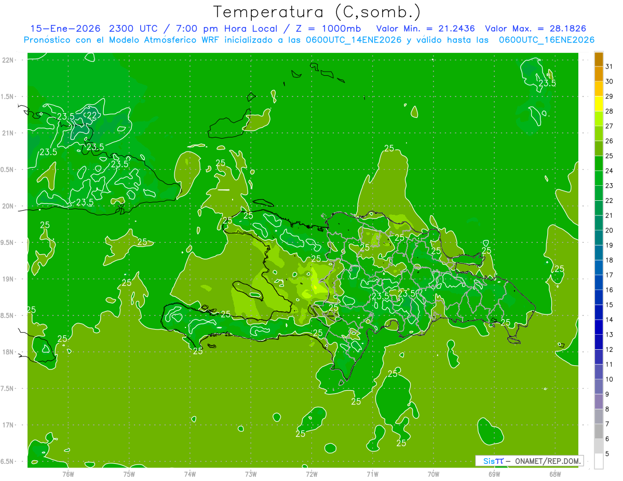Click '7:00 pm Hora Local' text
The width and height of the screenshot is (623, 481).
coord(226,29)
